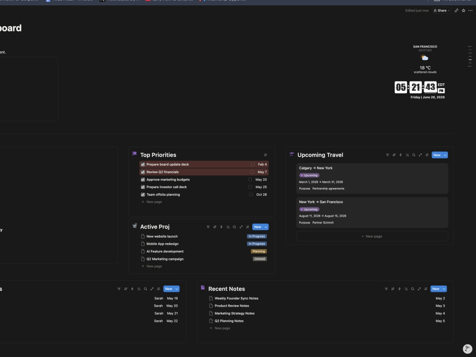Viewport: 476px width, 357px height.
Task: Open the three-dot page menu
Action: 471,10
